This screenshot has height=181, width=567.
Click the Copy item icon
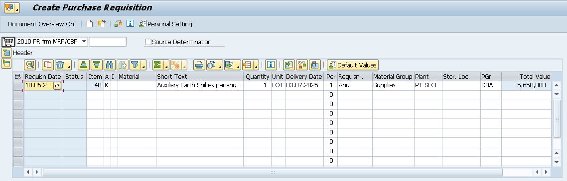pos(48,65)
